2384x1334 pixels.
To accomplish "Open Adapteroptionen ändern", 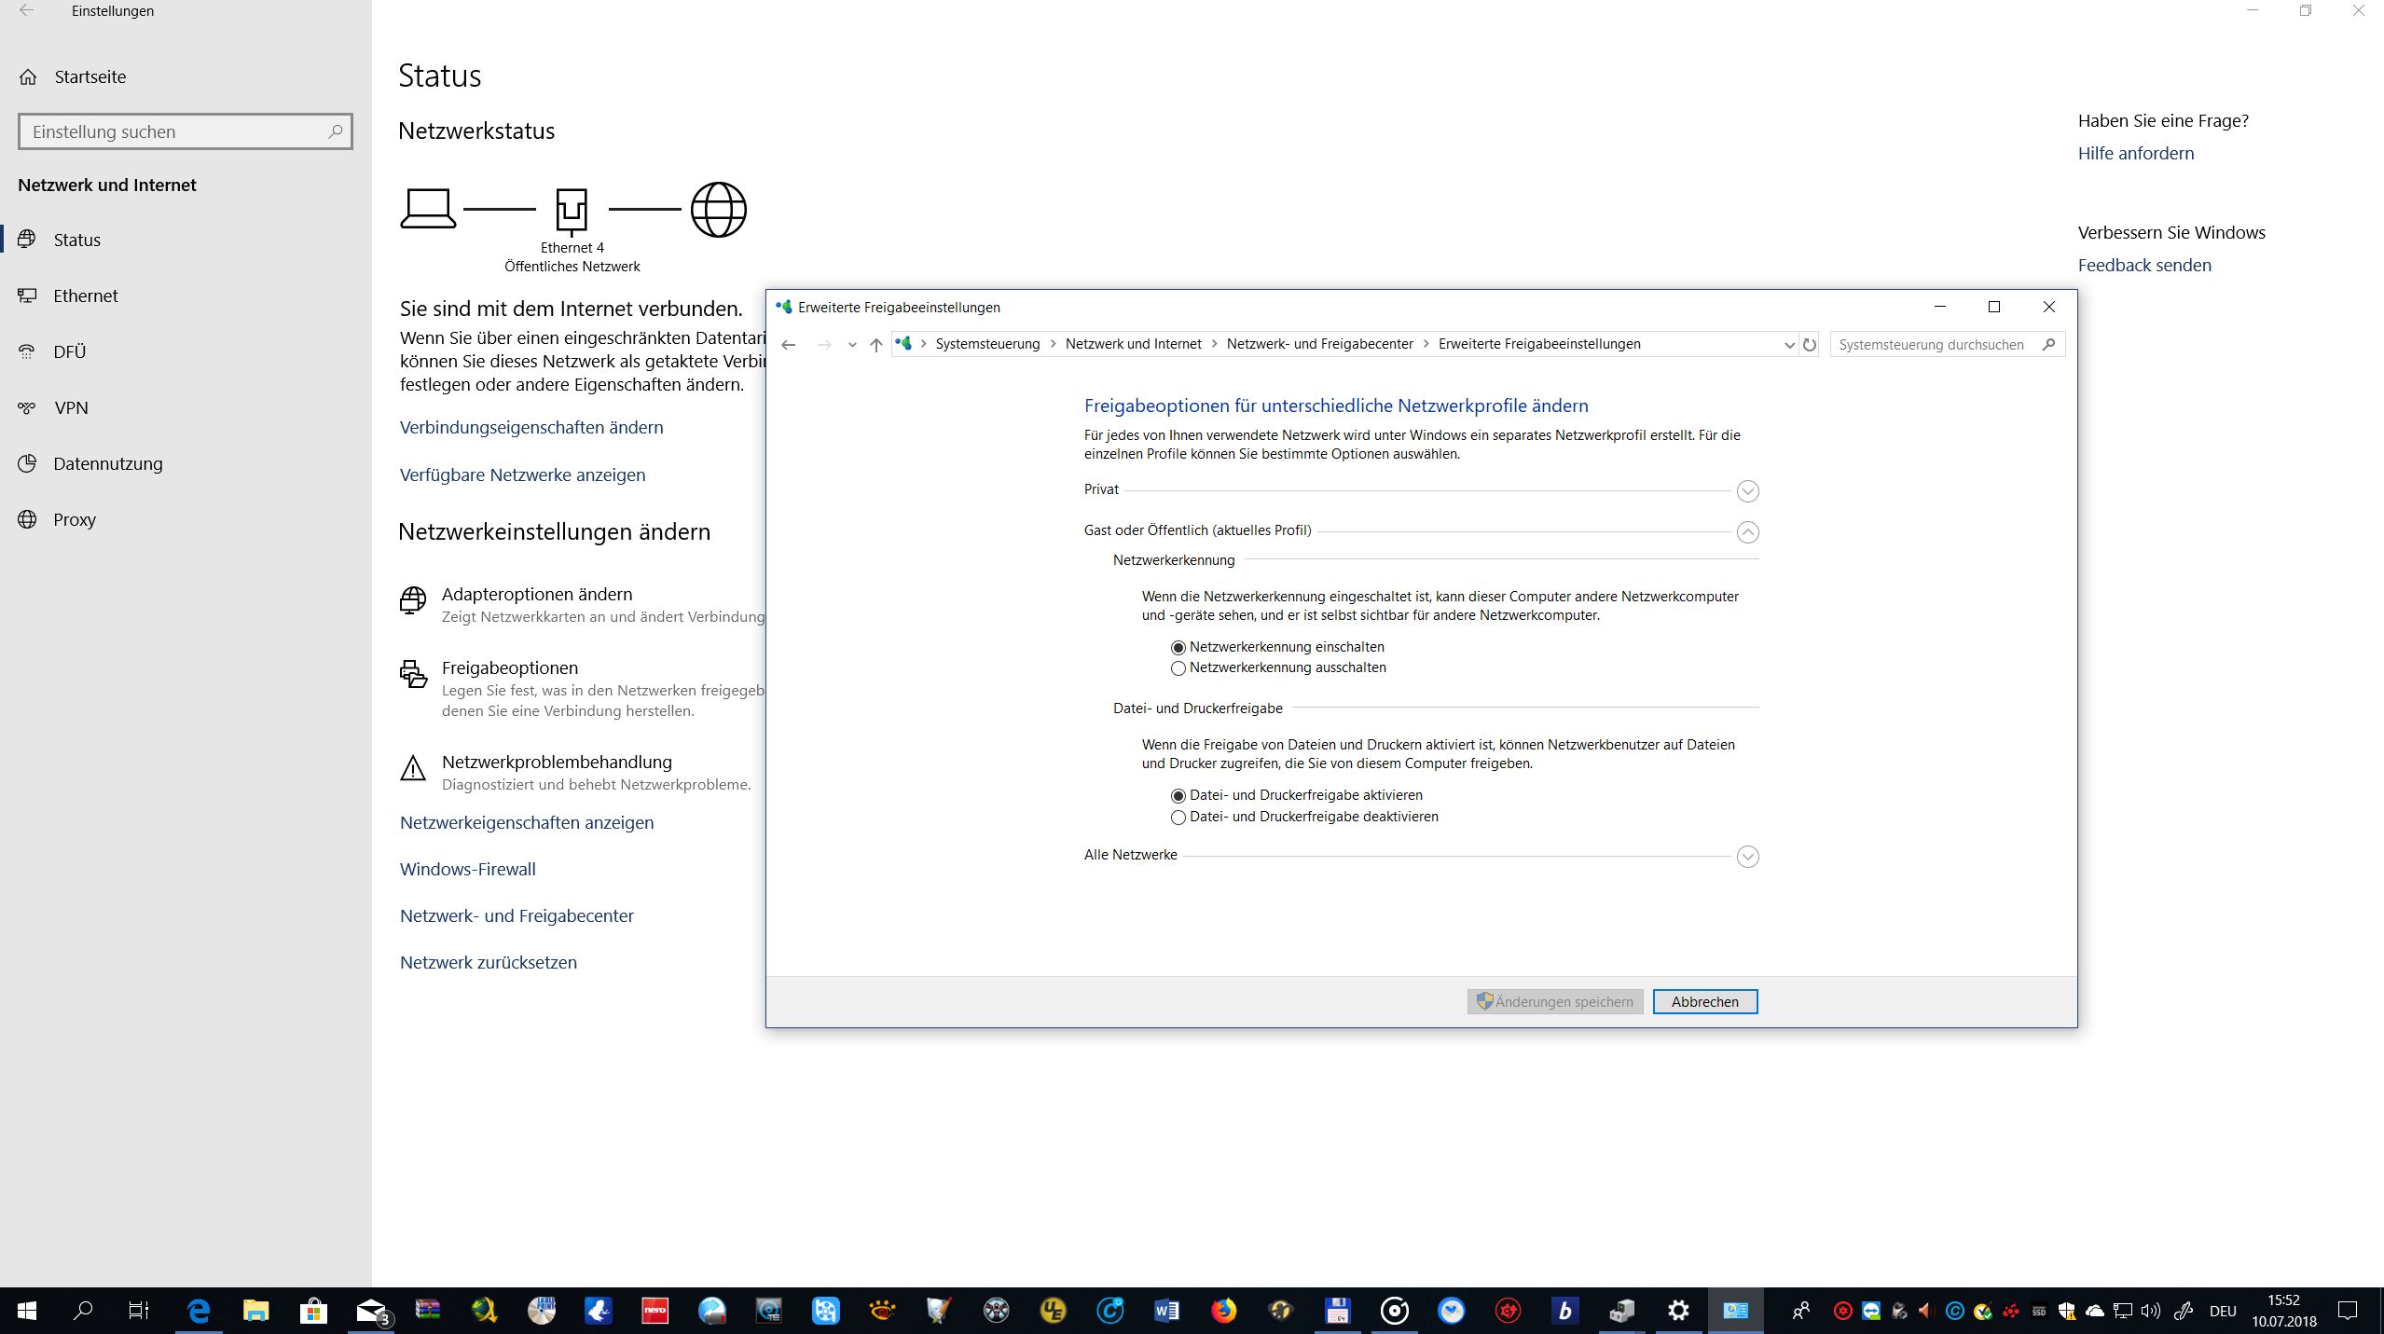I will (x=536, y=595).
